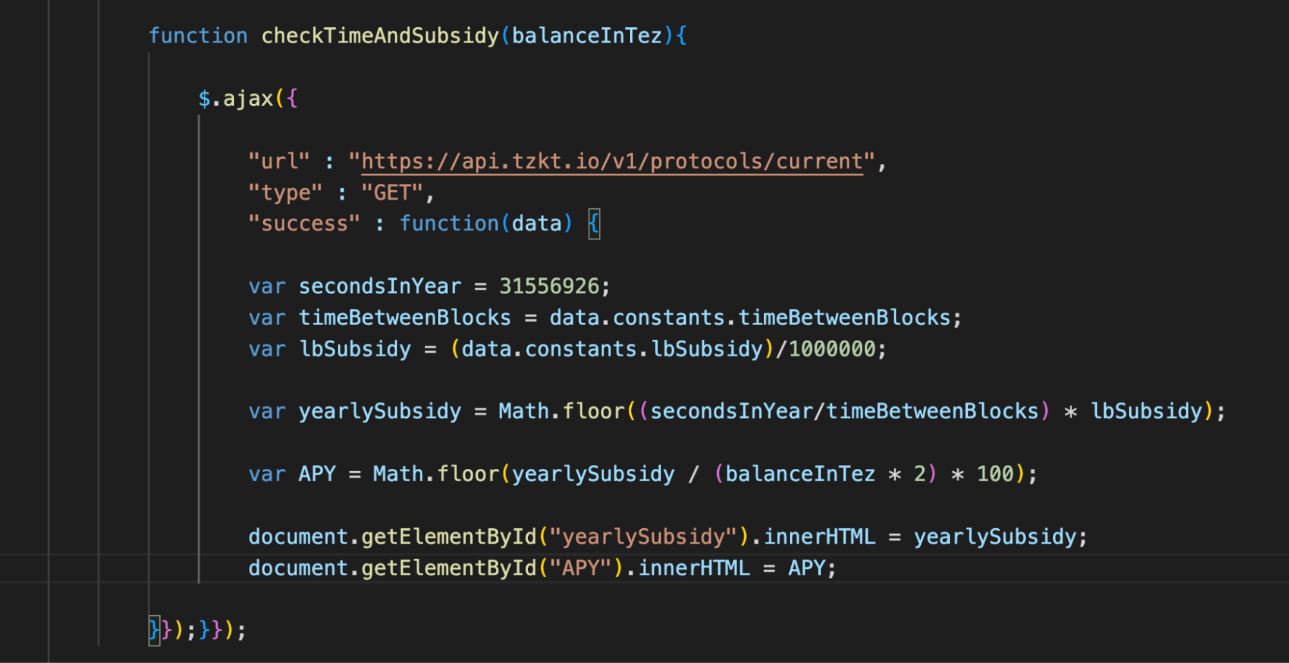1289x663 pixels.
Task: Click the declared timeBetweenBlocks variable name
Action: click(x=404, y=318)
